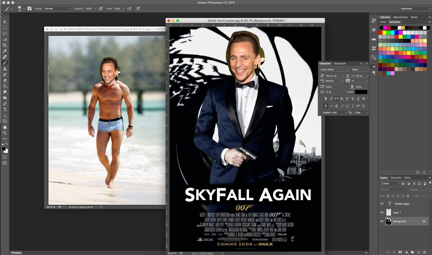Select the Paint Bucket tool
Screen dimensions: 432x255
[x=5, y=86]
